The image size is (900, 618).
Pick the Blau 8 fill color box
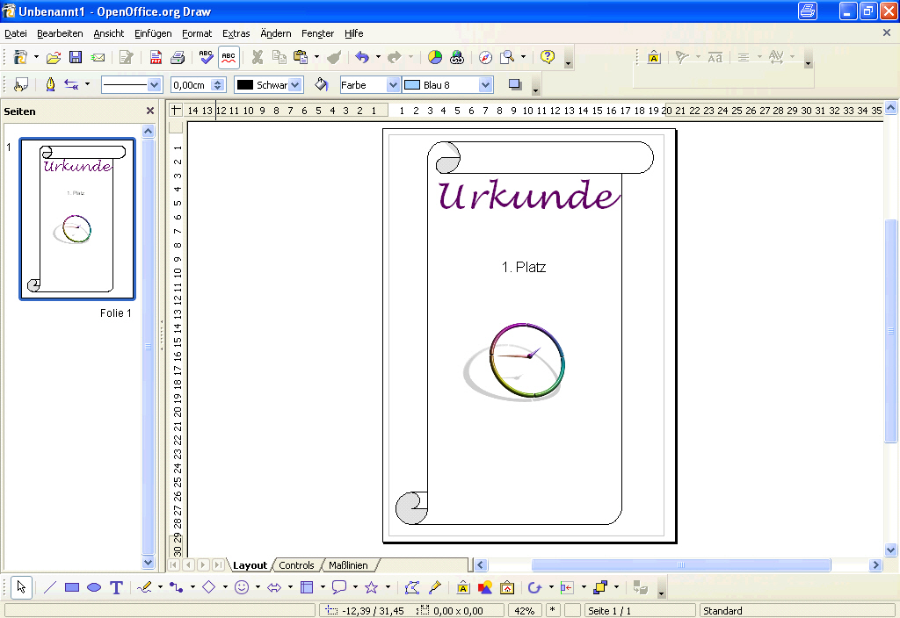(447, 85)
